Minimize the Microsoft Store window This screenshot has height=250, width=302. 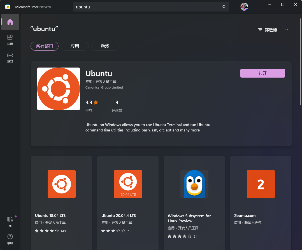(x=270, y=4)
